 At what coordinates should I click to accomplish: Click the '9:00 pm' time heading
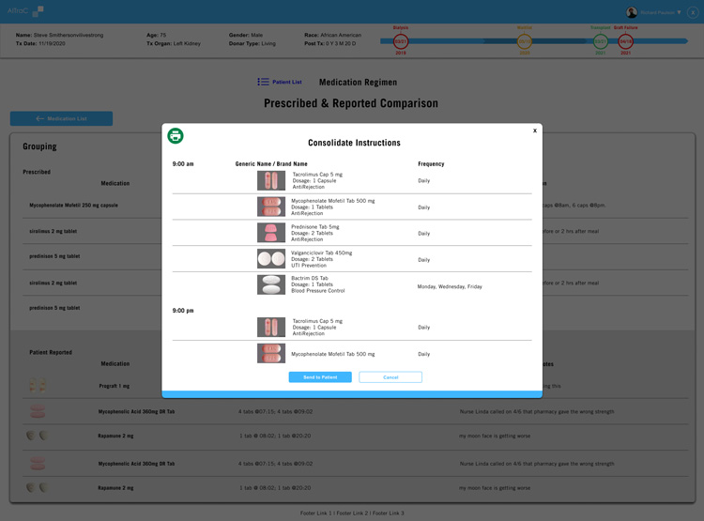(x=183, y=311)
